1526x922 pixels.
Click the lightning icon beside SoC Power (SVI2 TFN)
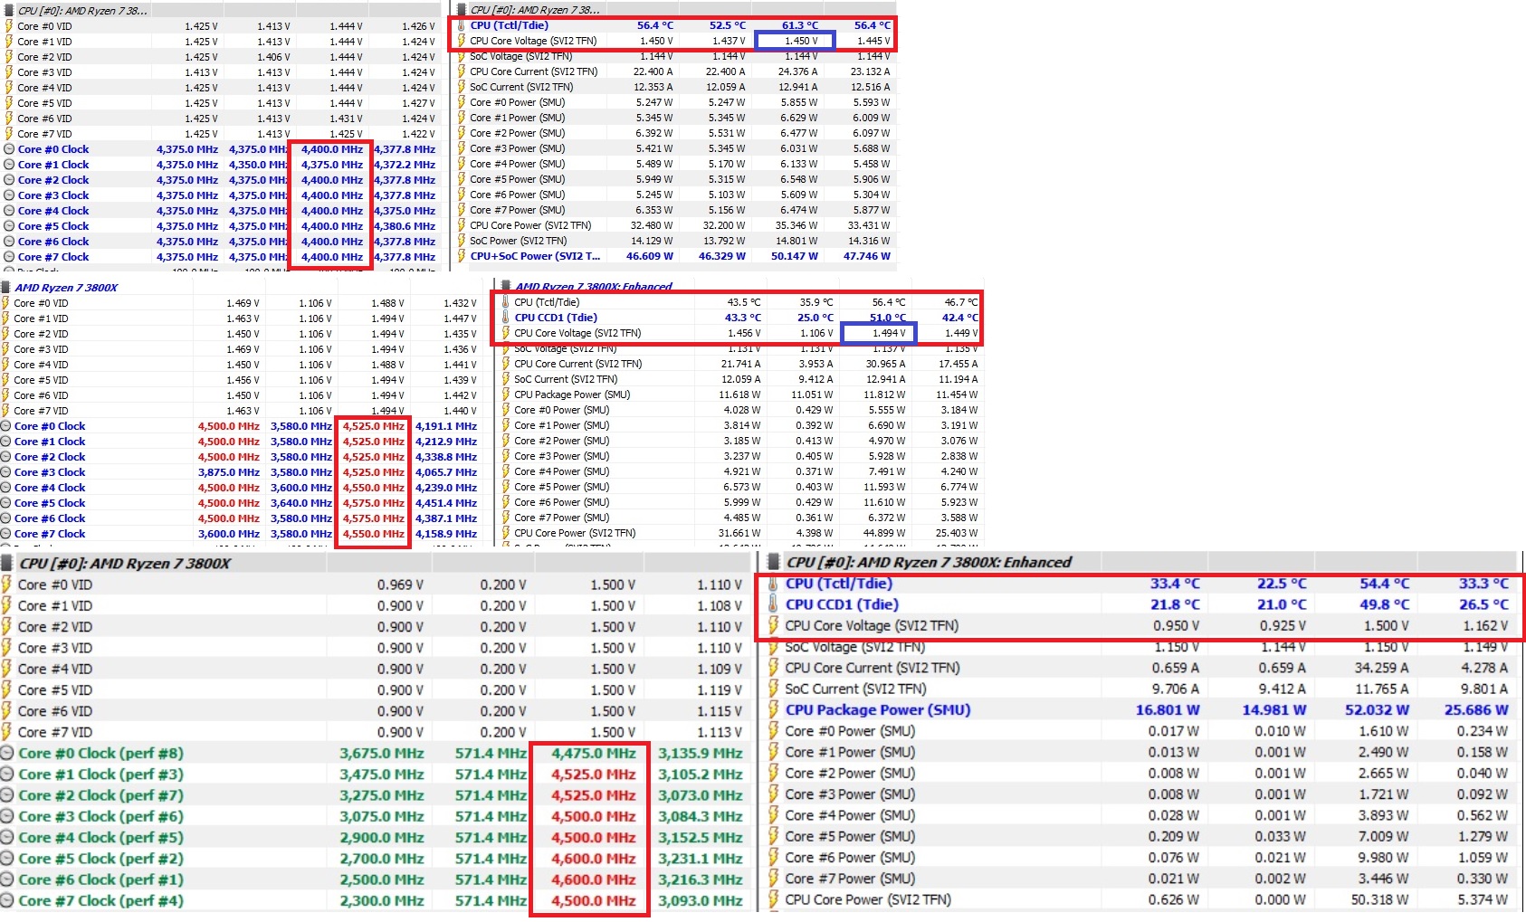[x=462, y=241]
